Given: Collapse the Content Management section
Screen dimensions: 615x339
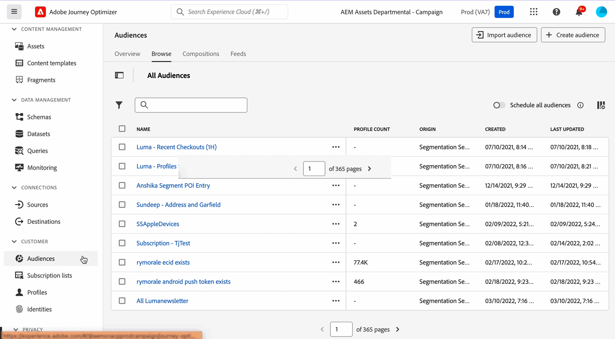Looking at the screenshot, I should (x=14, y=29).
